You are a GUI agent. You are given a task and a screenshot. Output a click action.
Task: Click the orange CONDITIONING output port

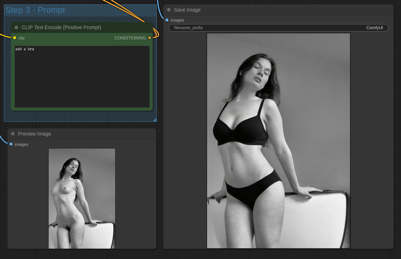click(149, 38)
